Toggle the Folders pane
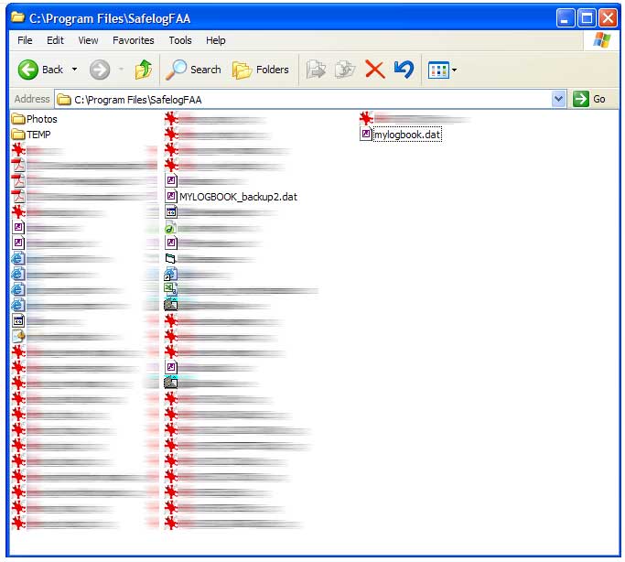The height and width of the screenshot is (562, 625). (x=261, y=70)
